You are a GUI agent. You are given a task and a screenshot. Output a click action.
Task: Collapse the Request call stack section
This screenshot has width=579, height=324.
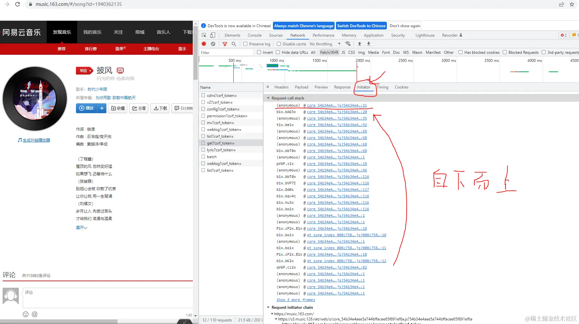pyautogui.click(x=268, y=98)
